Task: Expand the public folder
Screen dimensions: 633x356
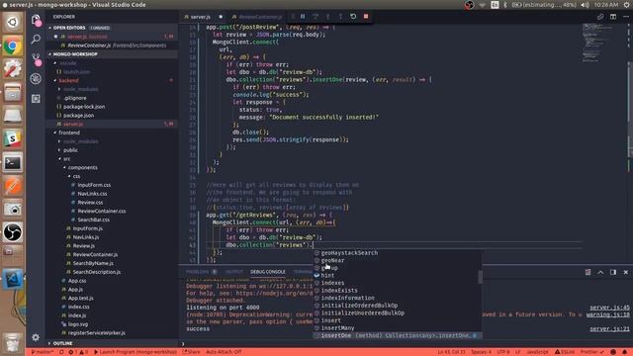Action: (70, 150)
